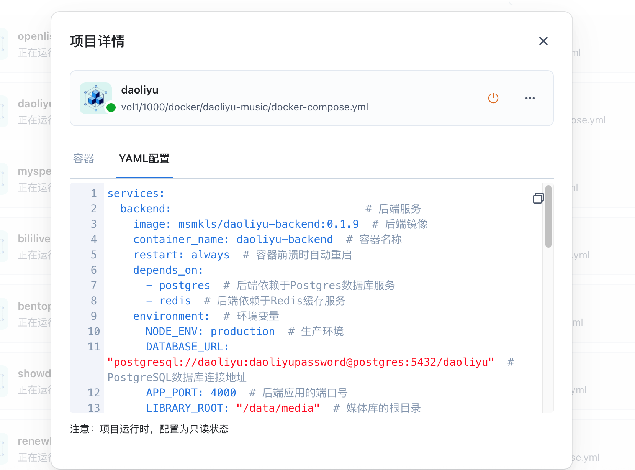The image size is (635, 470).
Task: Click the YAML code area scrollbar thumb
Action: tap(548, 217)
